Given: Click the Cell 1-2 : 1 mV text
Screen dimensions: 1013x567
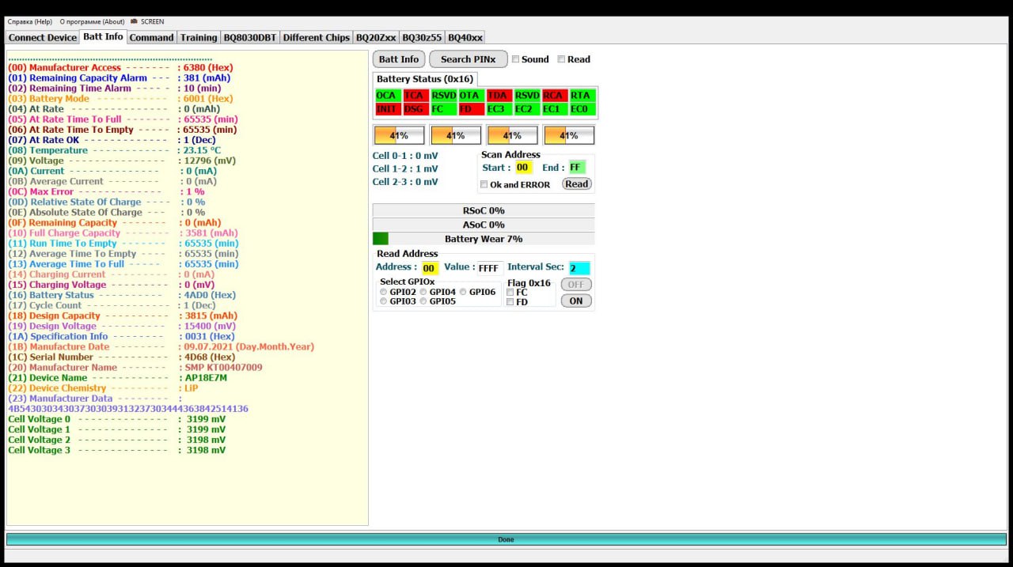Looking at the screenshot, I should pyautogui.click(x=405, y=168).
